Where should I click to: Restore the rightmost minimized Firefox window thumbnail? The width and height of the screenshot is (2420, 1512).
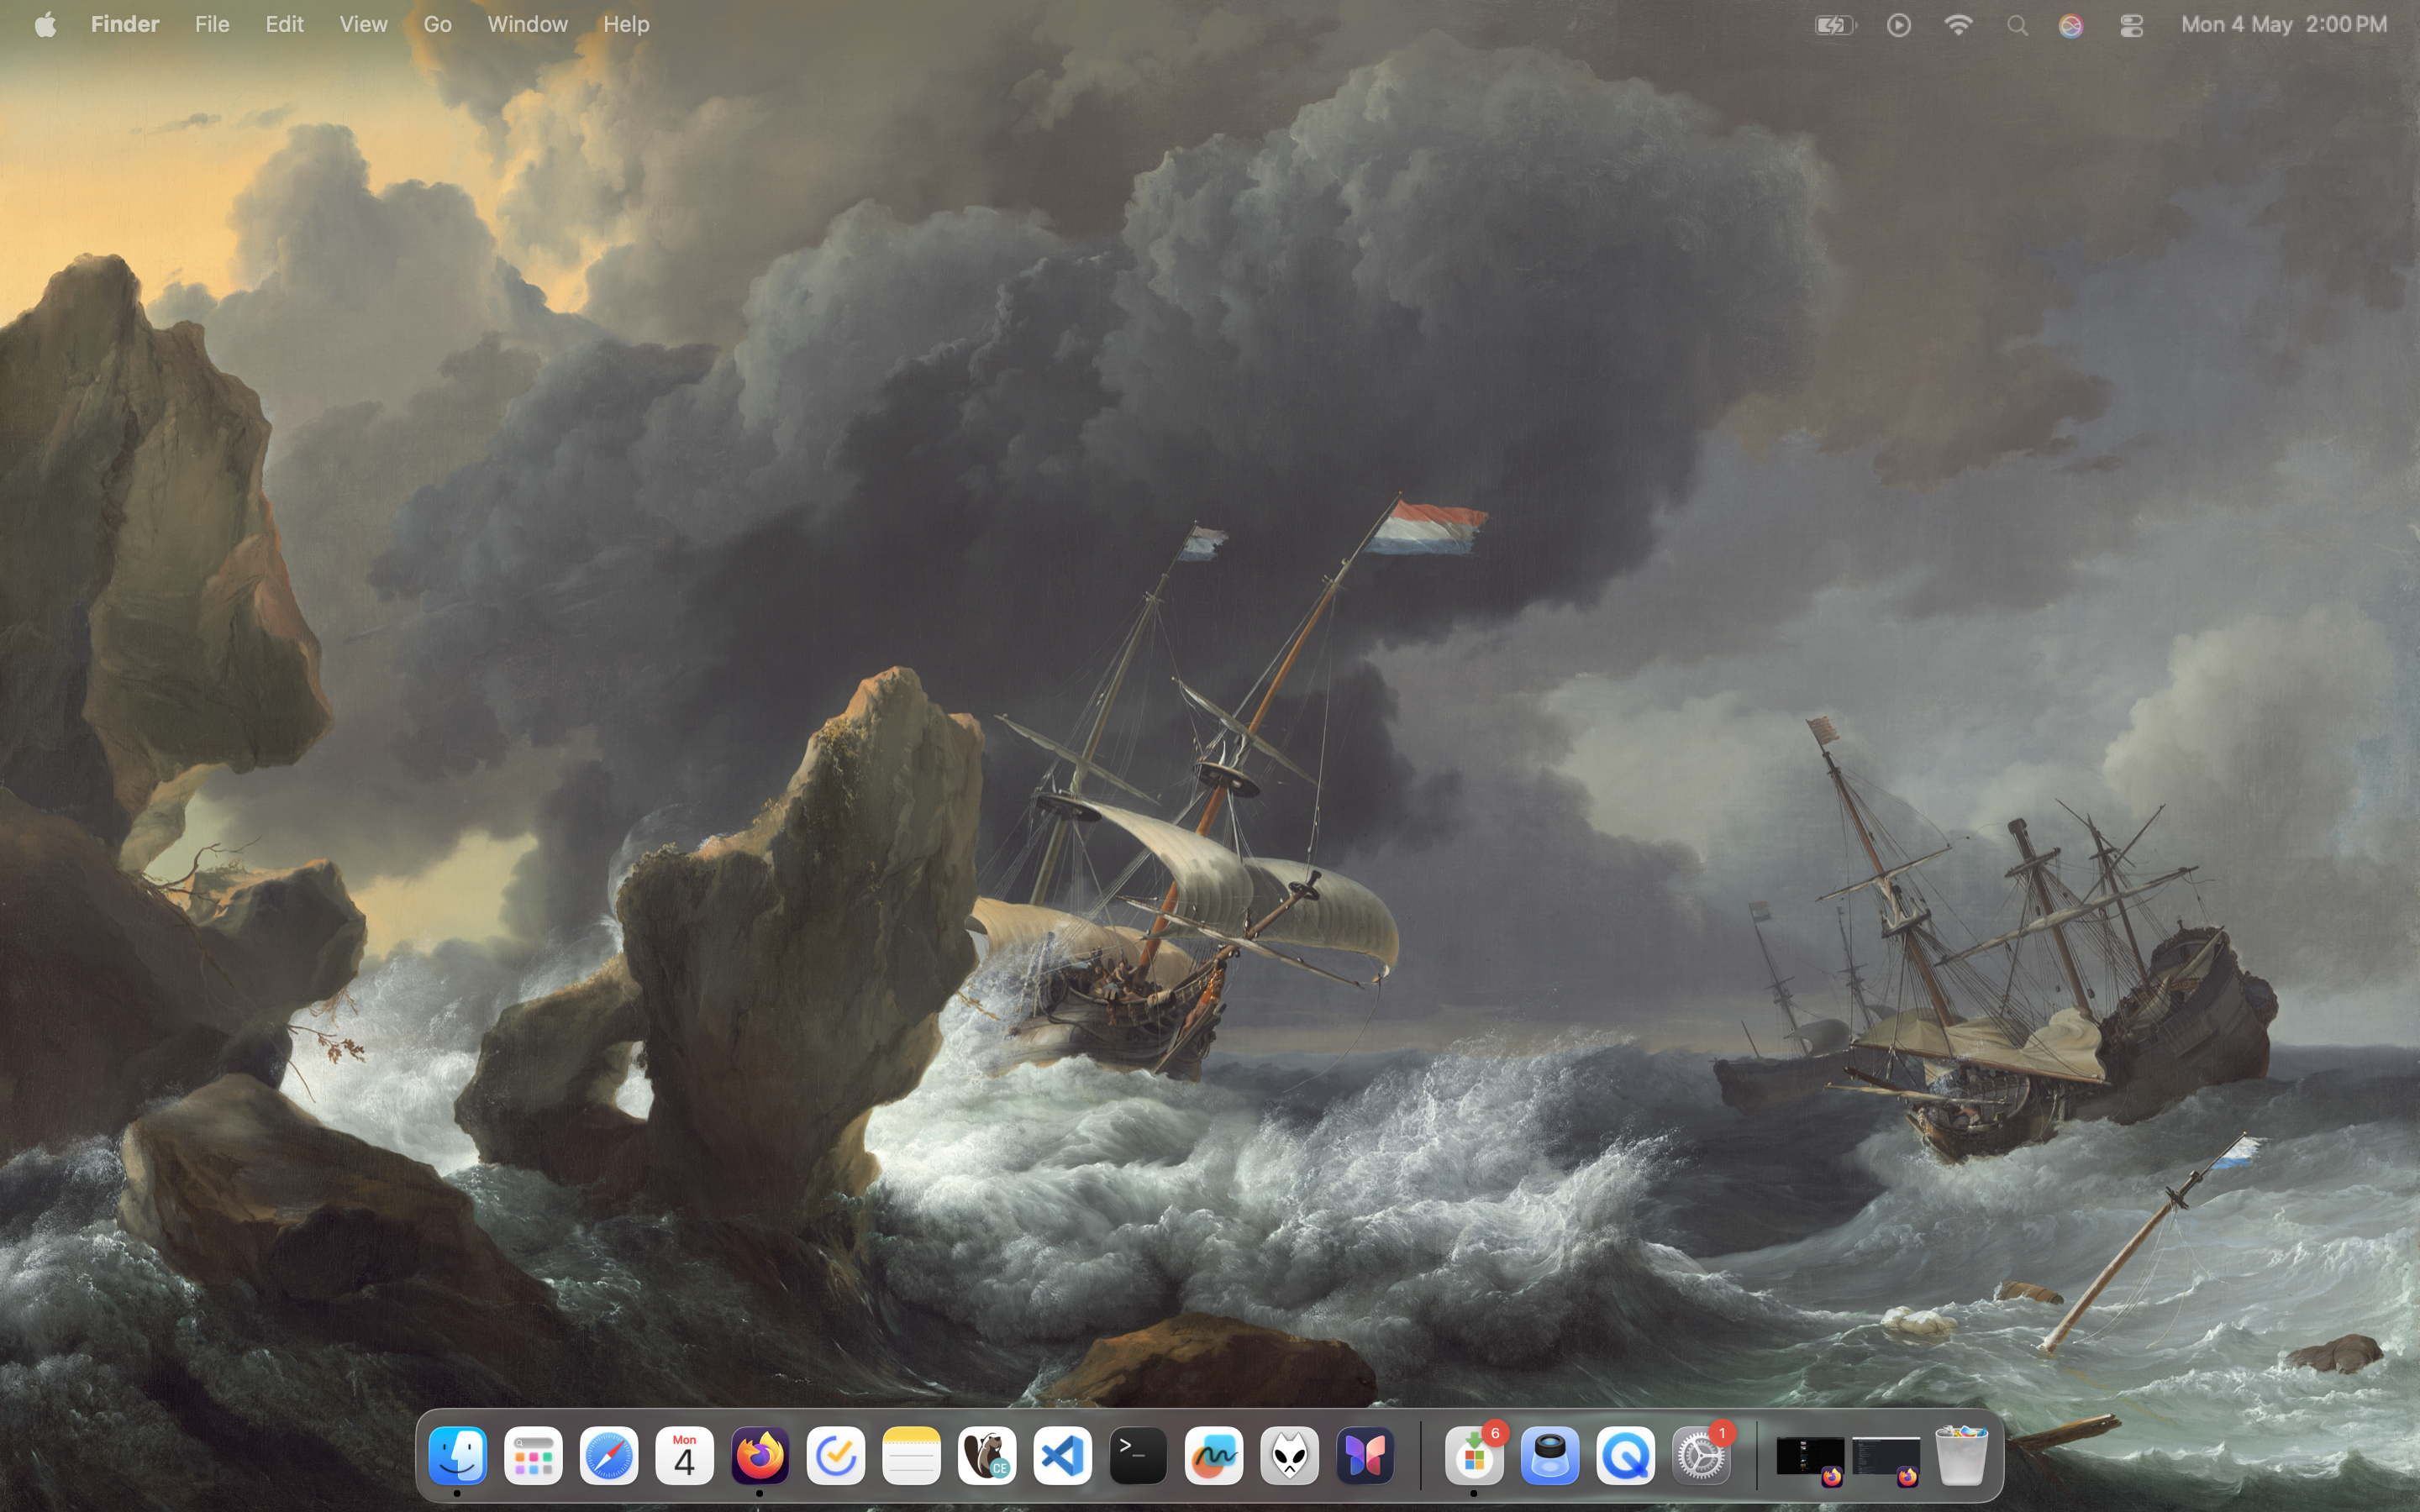(x=1886, y=1457)
